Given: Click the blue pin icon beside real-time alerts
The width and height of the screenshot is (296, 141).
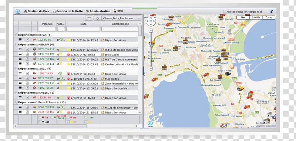Looking at the screenshot, I should (271, 11).
